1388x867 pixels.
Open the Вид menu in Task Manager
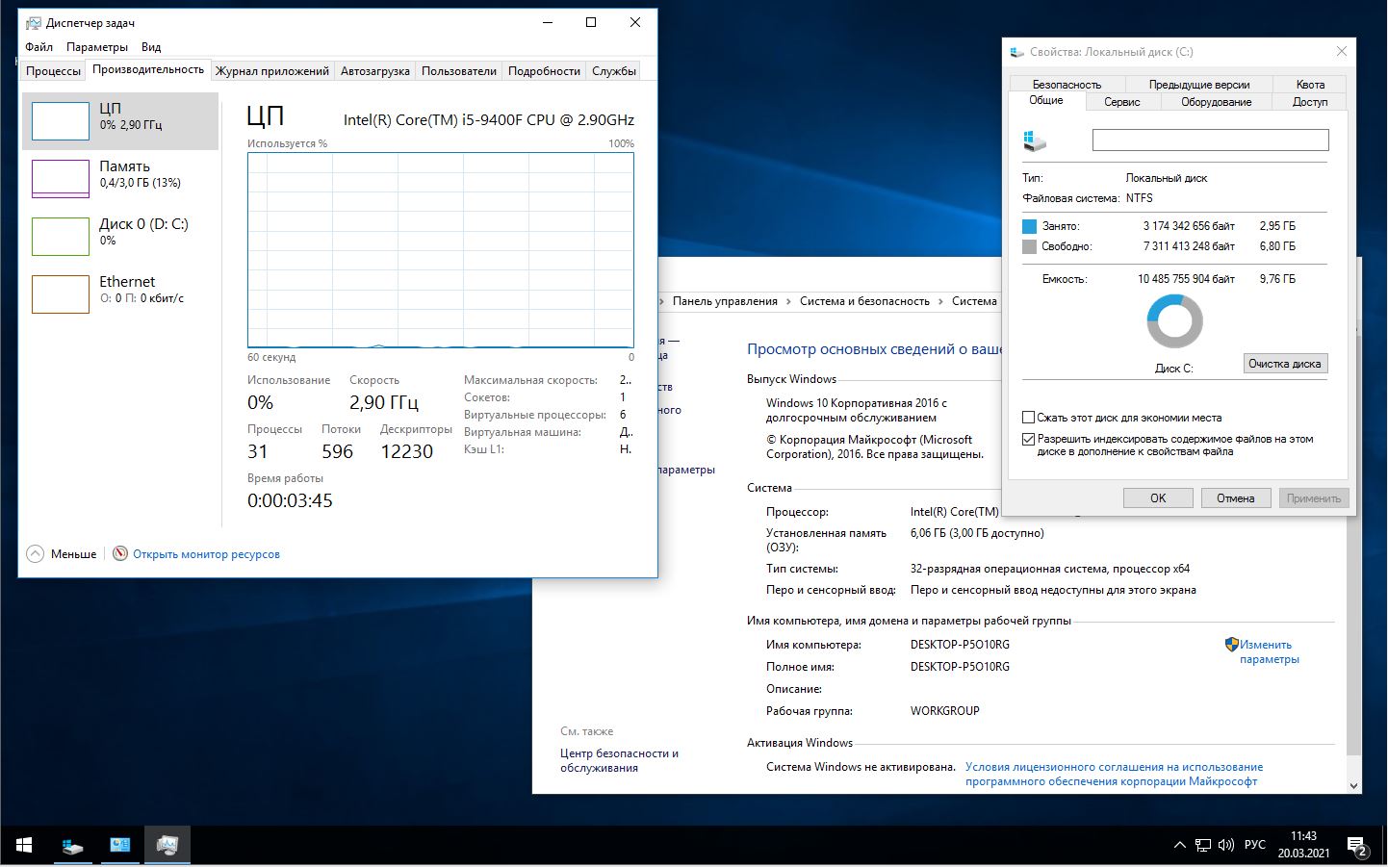pyautogui.click(x=151, y=46)
